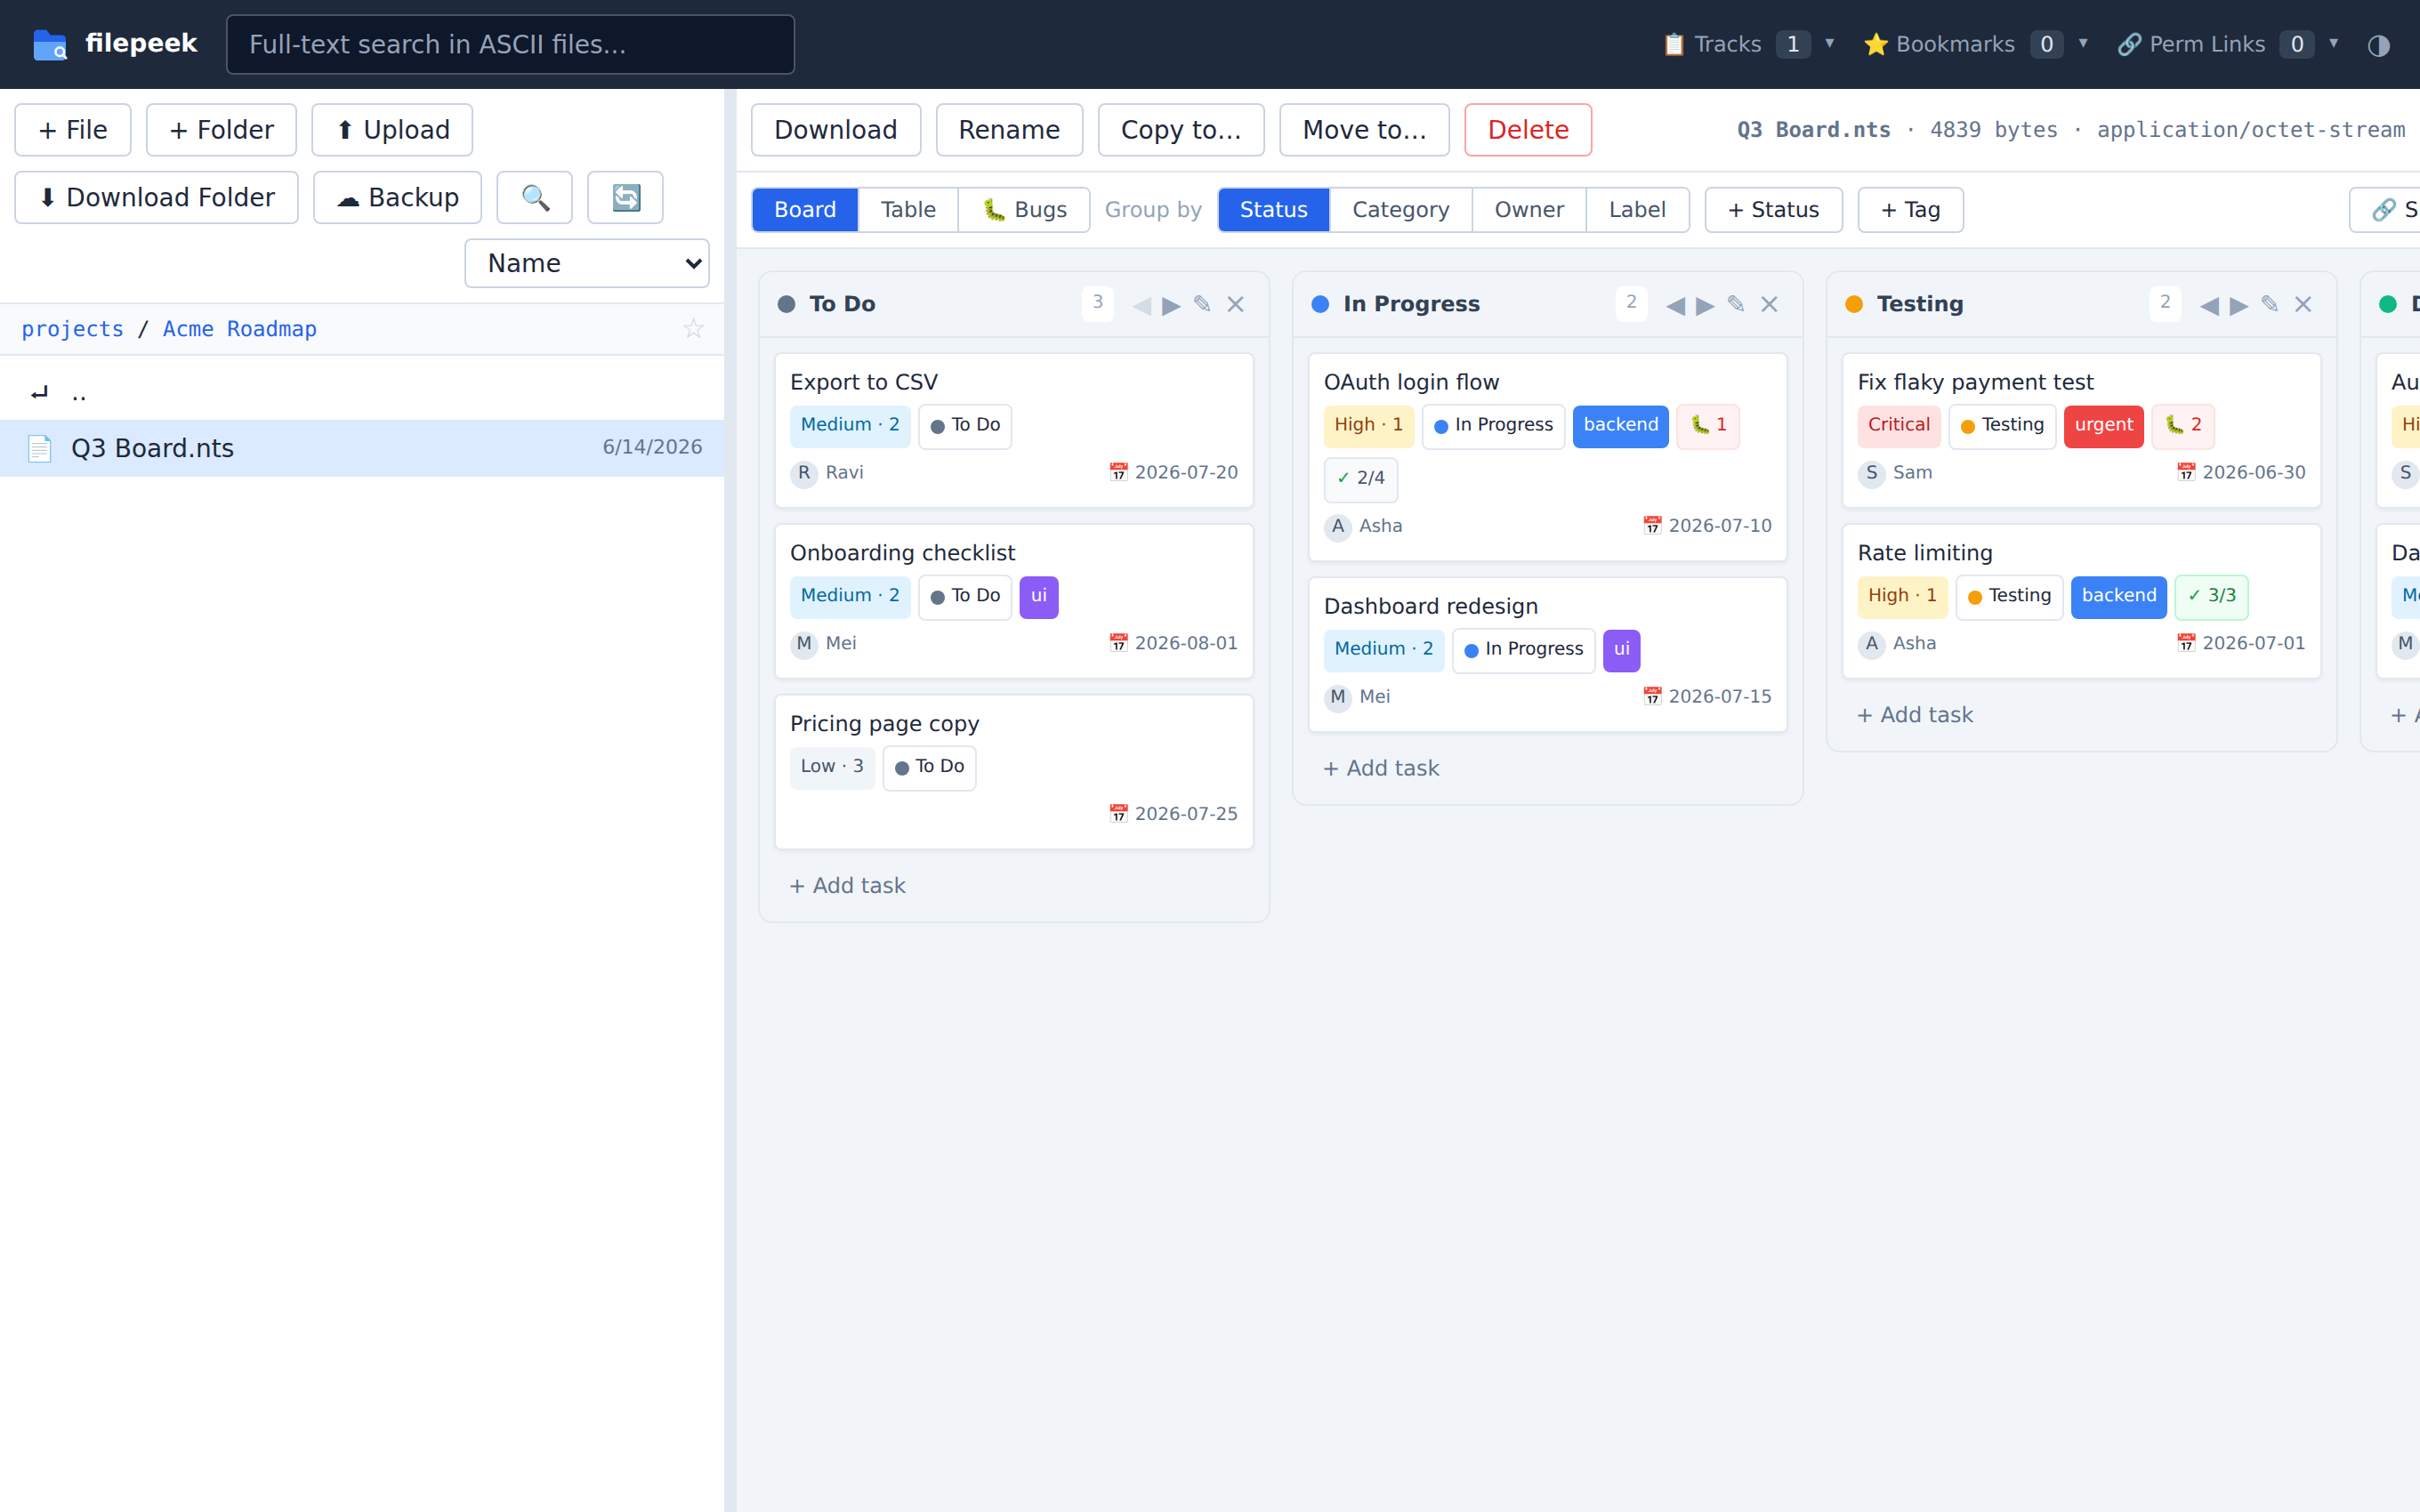
Task: Create a new folder with + Folder
Action: (221, 130)
